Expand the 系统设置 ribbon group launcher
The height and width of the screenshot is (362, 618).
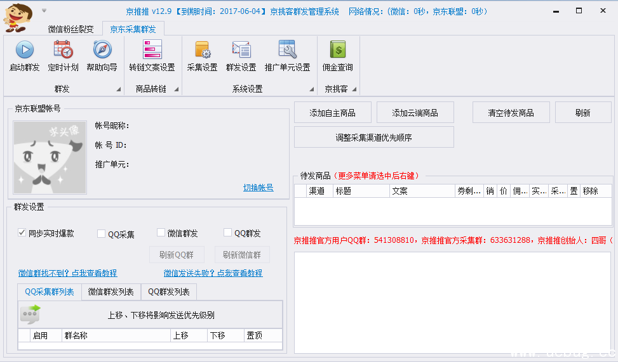(x=311, y=89)
